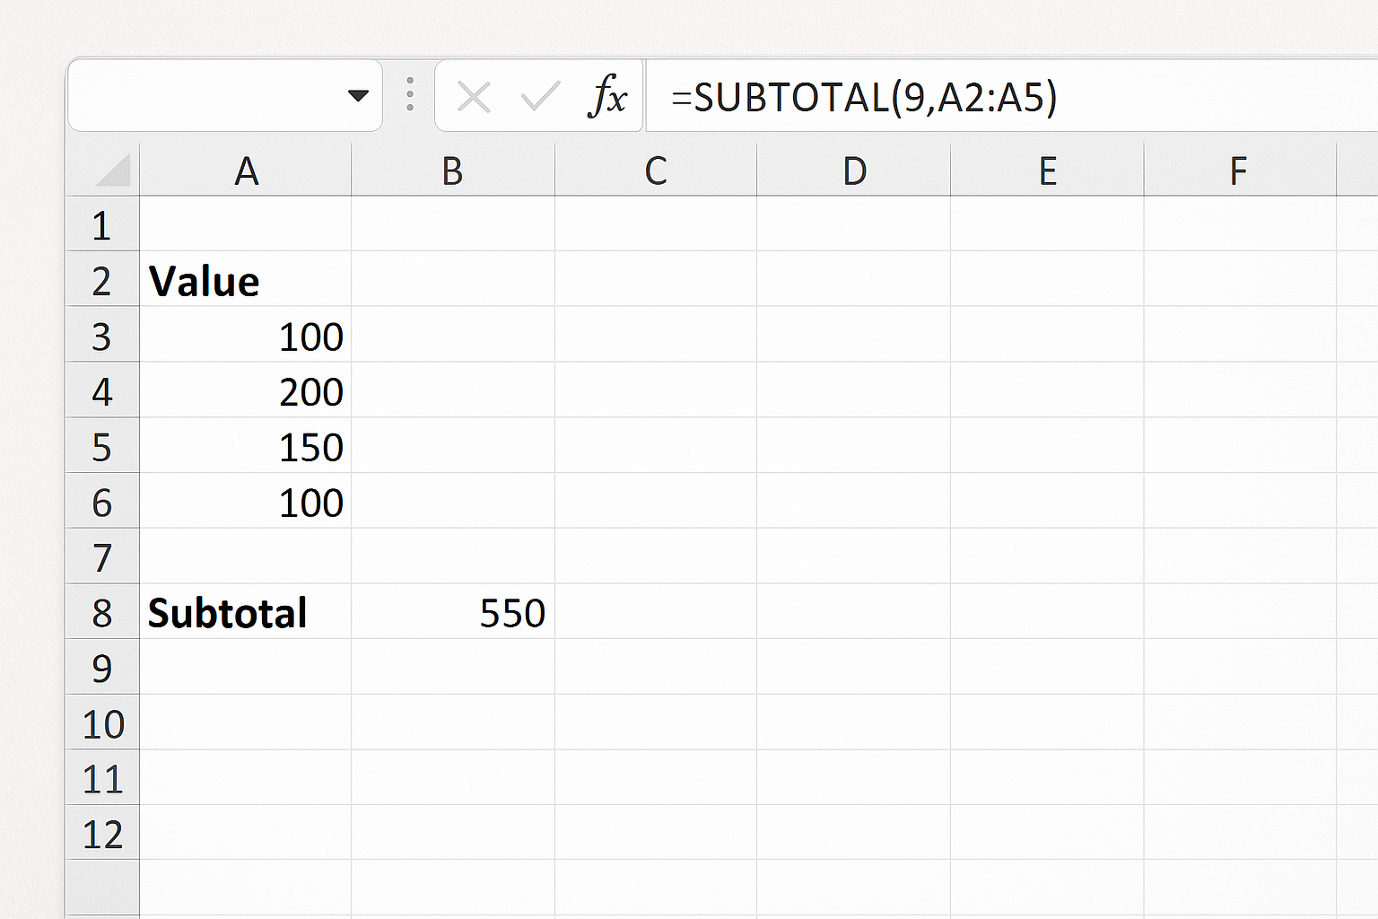Open the Name Box dropdown arrow
The height and width of the screenshot is (919, 1378).
click(x=358, y=96)
